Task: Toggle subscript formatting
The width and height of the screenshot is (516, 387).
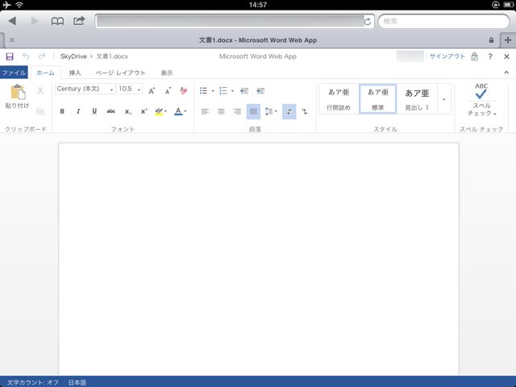Action: (x=127, y=111)
